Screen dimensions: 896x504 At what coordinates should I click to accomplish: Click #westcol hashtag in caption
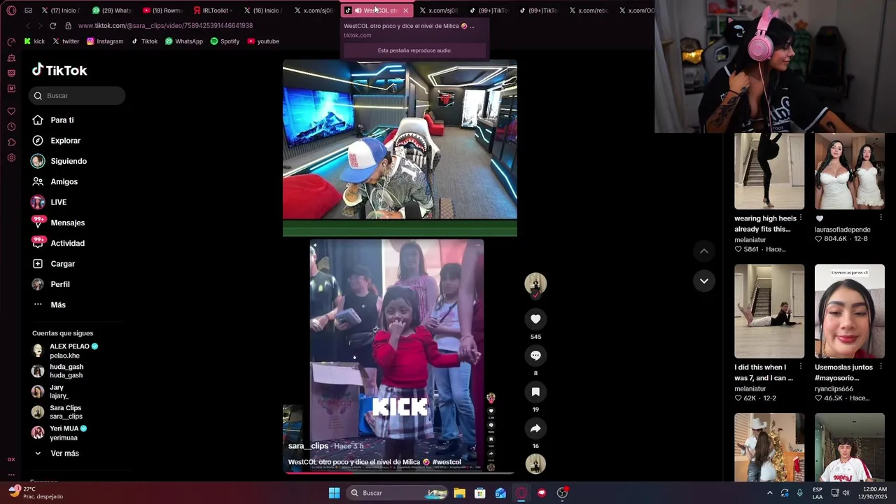pos(447,462)
